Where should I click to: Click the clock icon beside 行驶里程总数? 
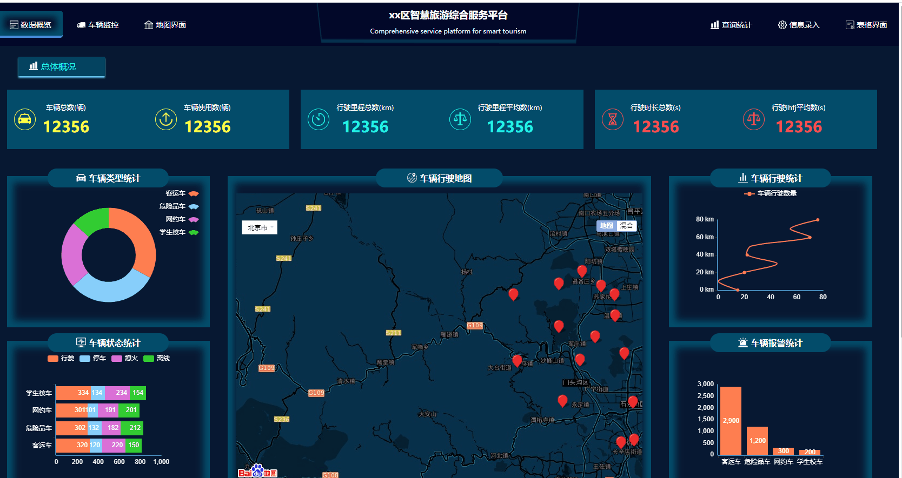[319, 119]
